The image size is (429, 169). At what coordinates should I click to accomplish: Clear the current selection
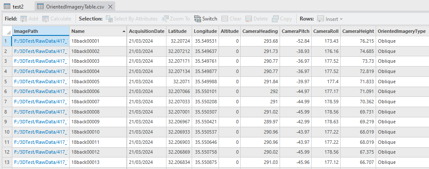pos(231,19)
